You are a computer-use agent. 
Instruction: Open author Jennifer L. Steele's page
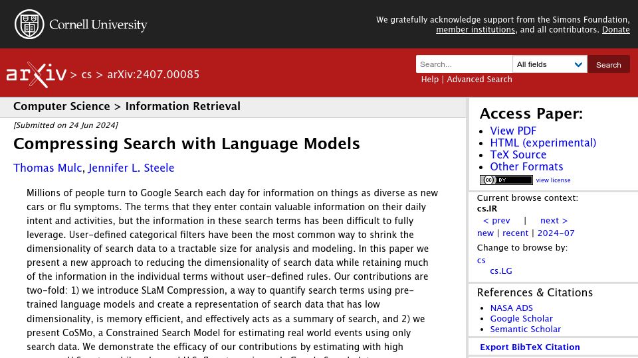click(131, 168)
